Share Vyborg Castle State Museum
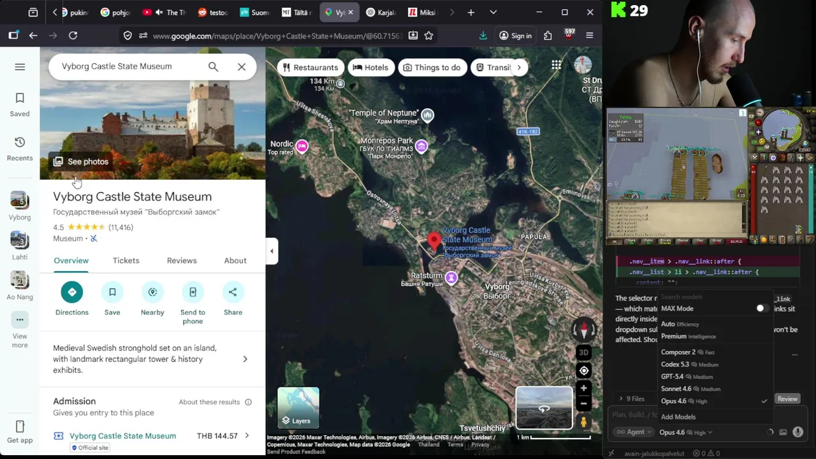 click(233, 299)
